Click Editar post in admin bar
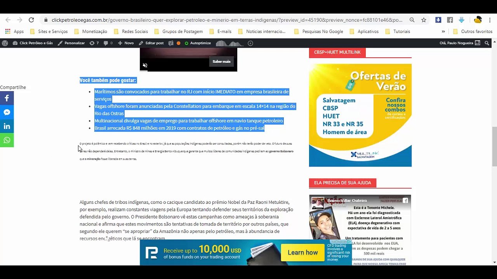The image size is (497, 279). pyautogui.click(x=151, y=43)
